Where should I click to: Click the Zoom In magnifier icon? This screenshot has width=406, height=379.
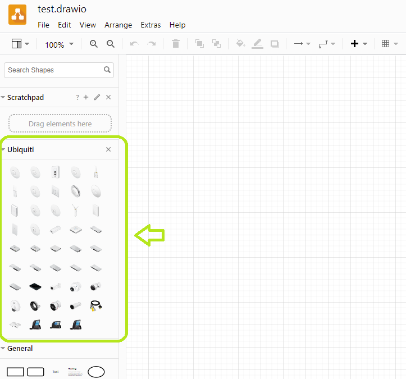(93, 44)
